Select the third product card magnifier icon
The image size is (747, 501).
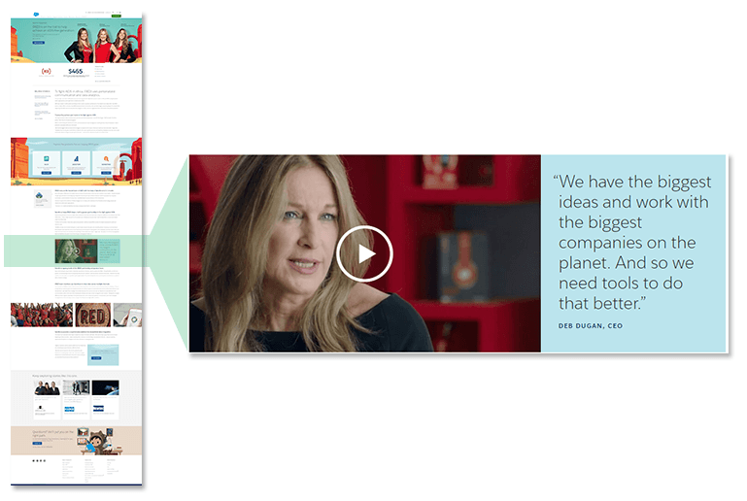106,158
